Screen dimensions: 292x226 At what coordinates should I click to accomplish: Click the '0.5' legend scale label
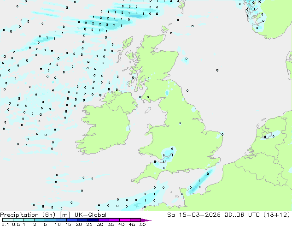pyautogui.click(x=16, y=224)
